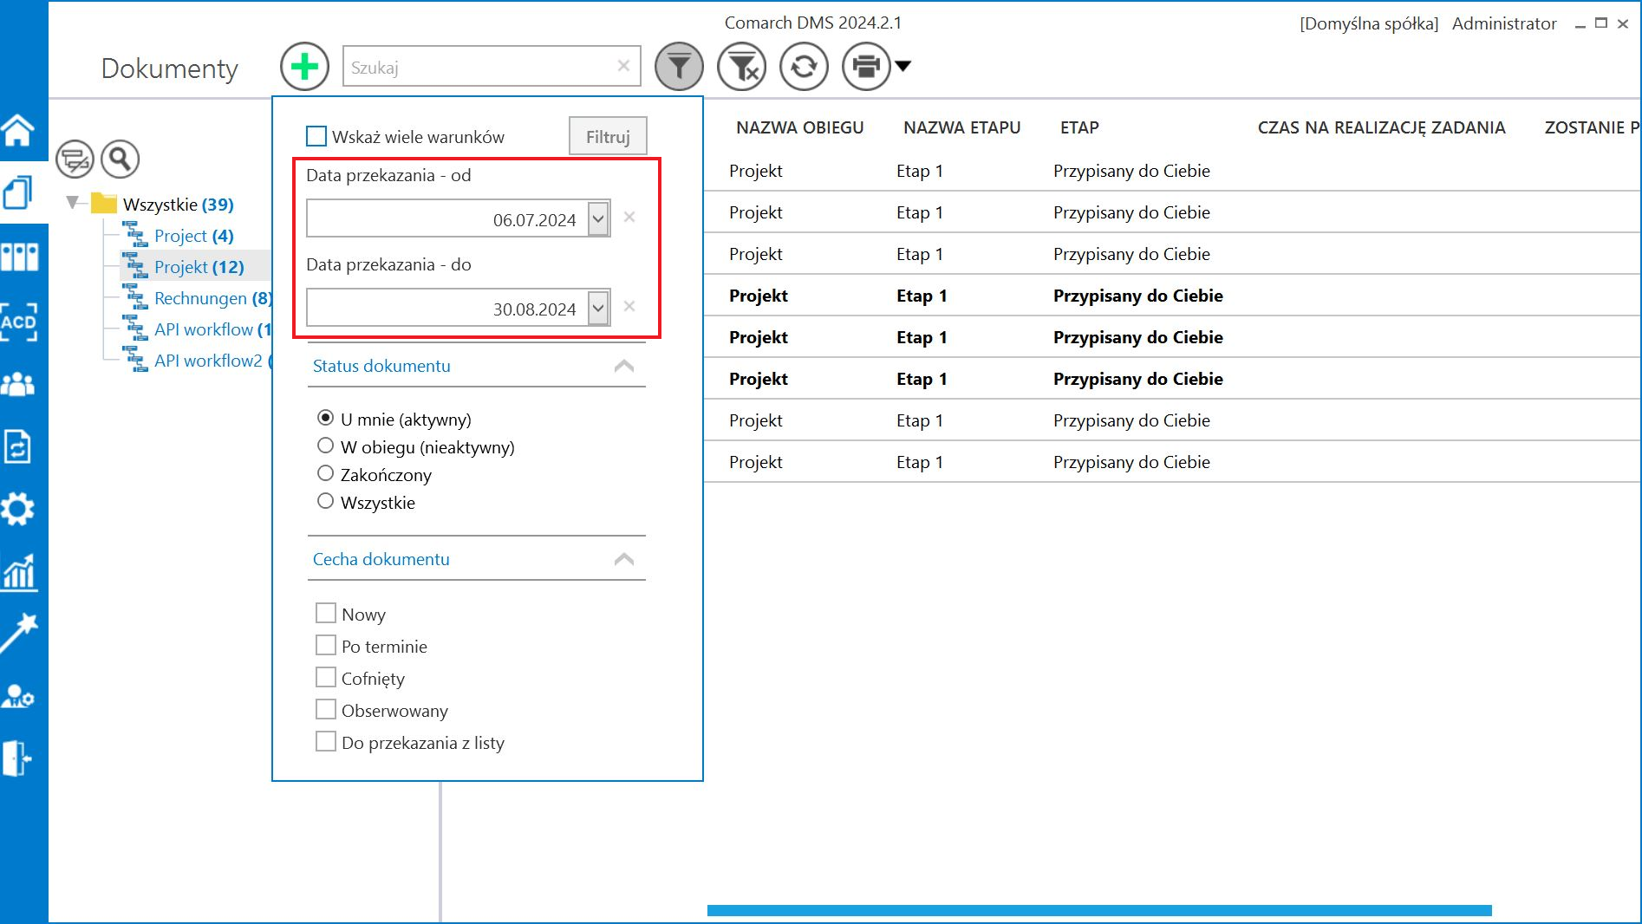This screenshot has height=924, width=1642.
Task: Toggle the filter panel funnel icon
Action: (679, 67)
